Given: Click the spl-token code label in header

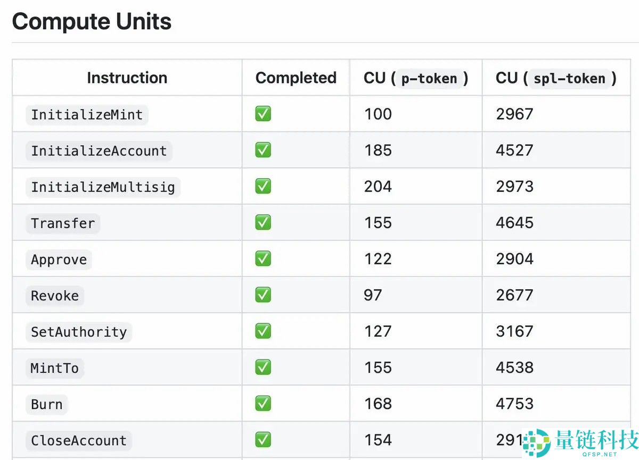Looking at the screenshot, I should 569,79.
